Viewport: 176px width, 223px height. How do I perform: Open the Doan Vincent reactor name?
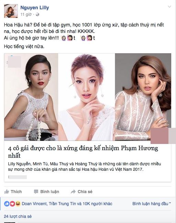pos(34,204)
